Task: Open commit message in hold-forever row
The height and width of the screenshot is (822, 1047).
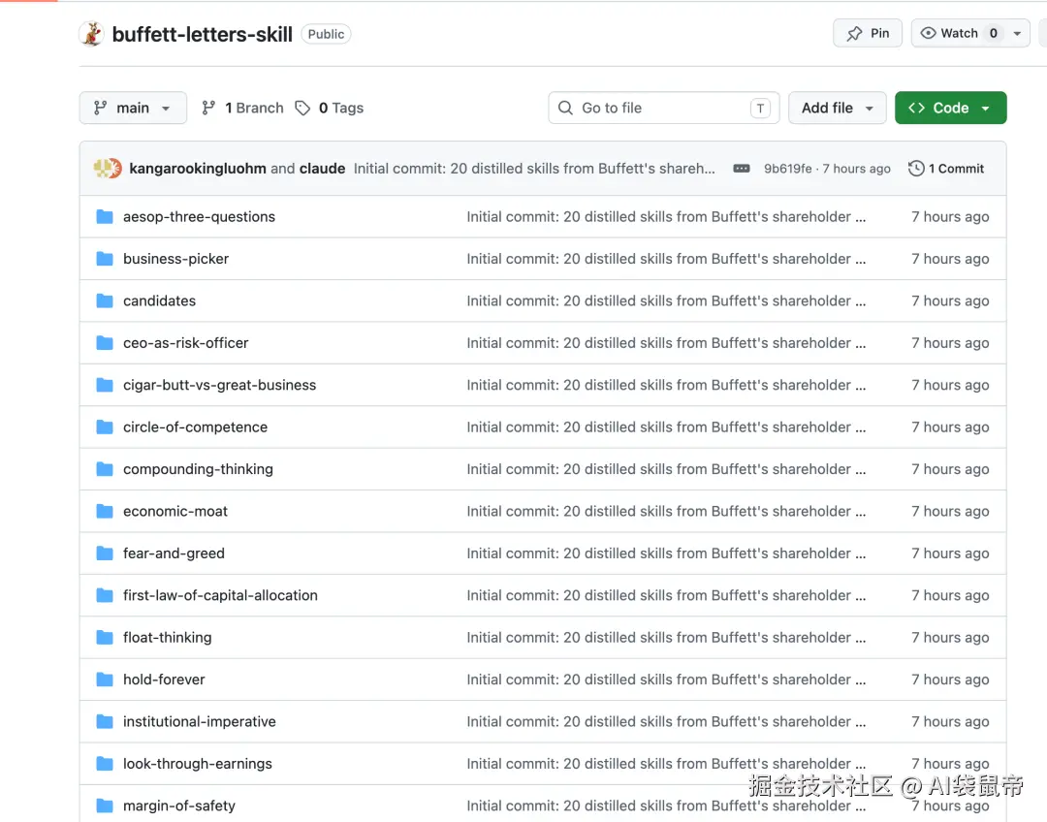Action: (666, 680)
